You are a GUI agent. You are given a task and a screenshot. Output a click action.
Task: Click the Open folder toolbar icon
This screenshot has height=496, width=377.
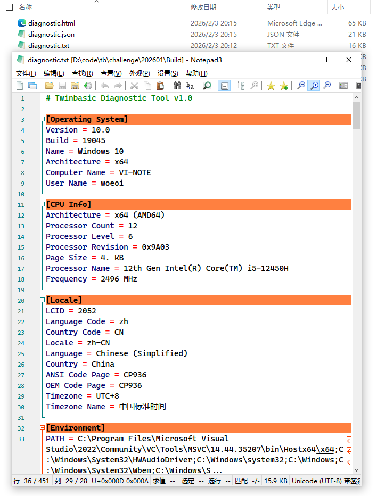click(x=49, y=86)
